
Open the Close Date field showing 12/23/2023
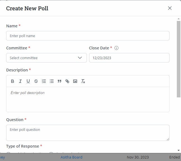click(129, 58)
